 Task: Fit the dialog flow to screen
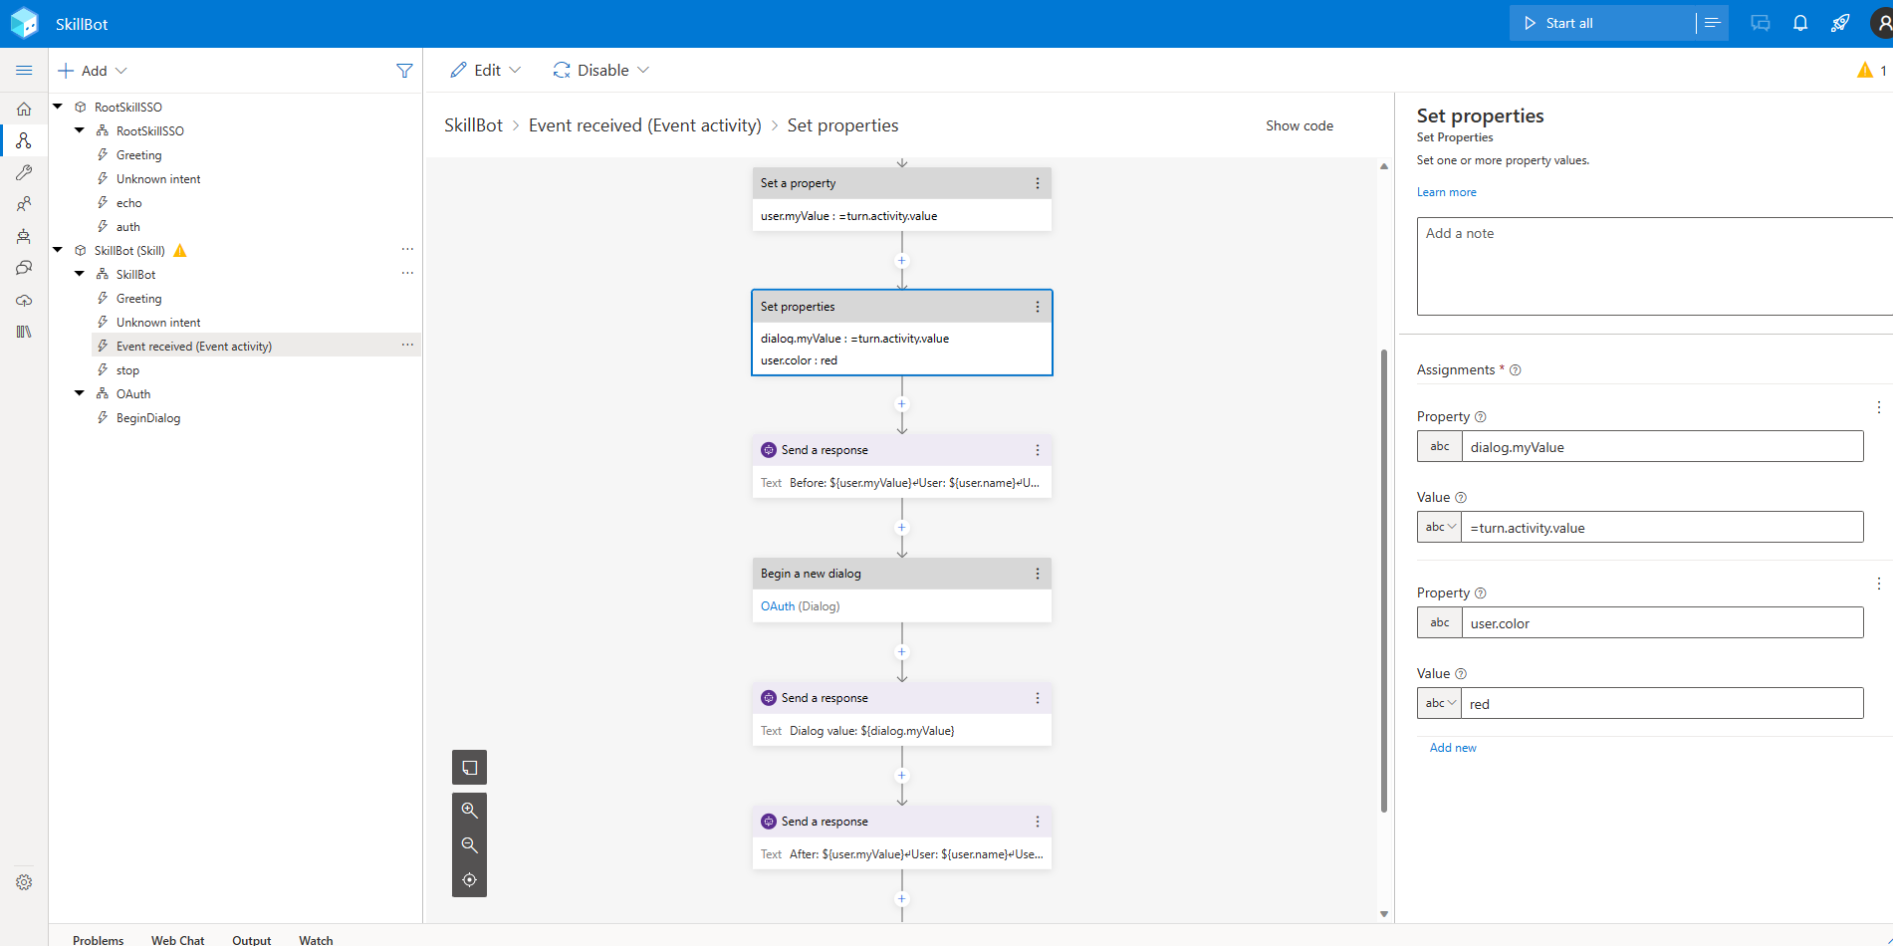(x=469, y=879)
